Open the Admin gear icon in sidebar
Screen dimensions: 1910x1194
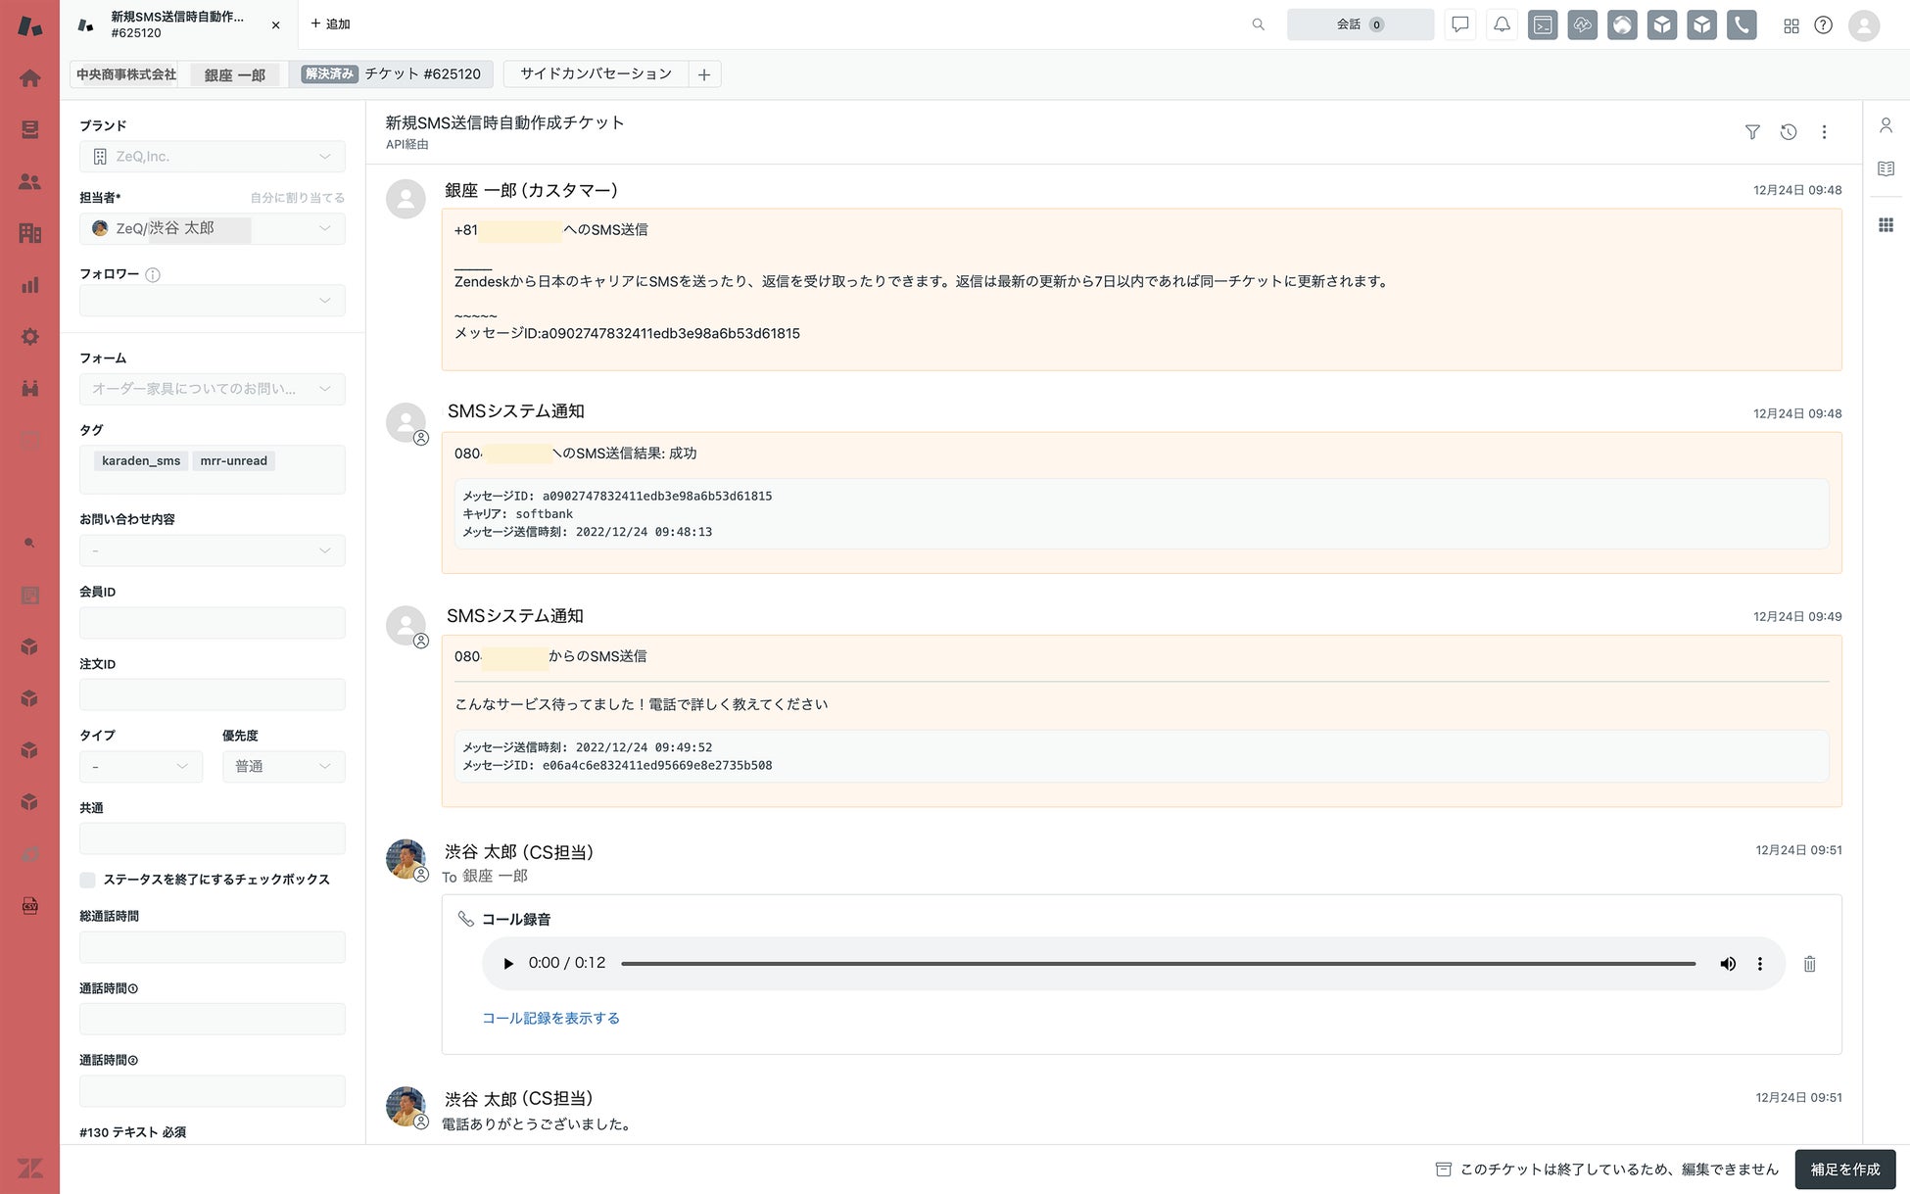click(x=29, y=337)
